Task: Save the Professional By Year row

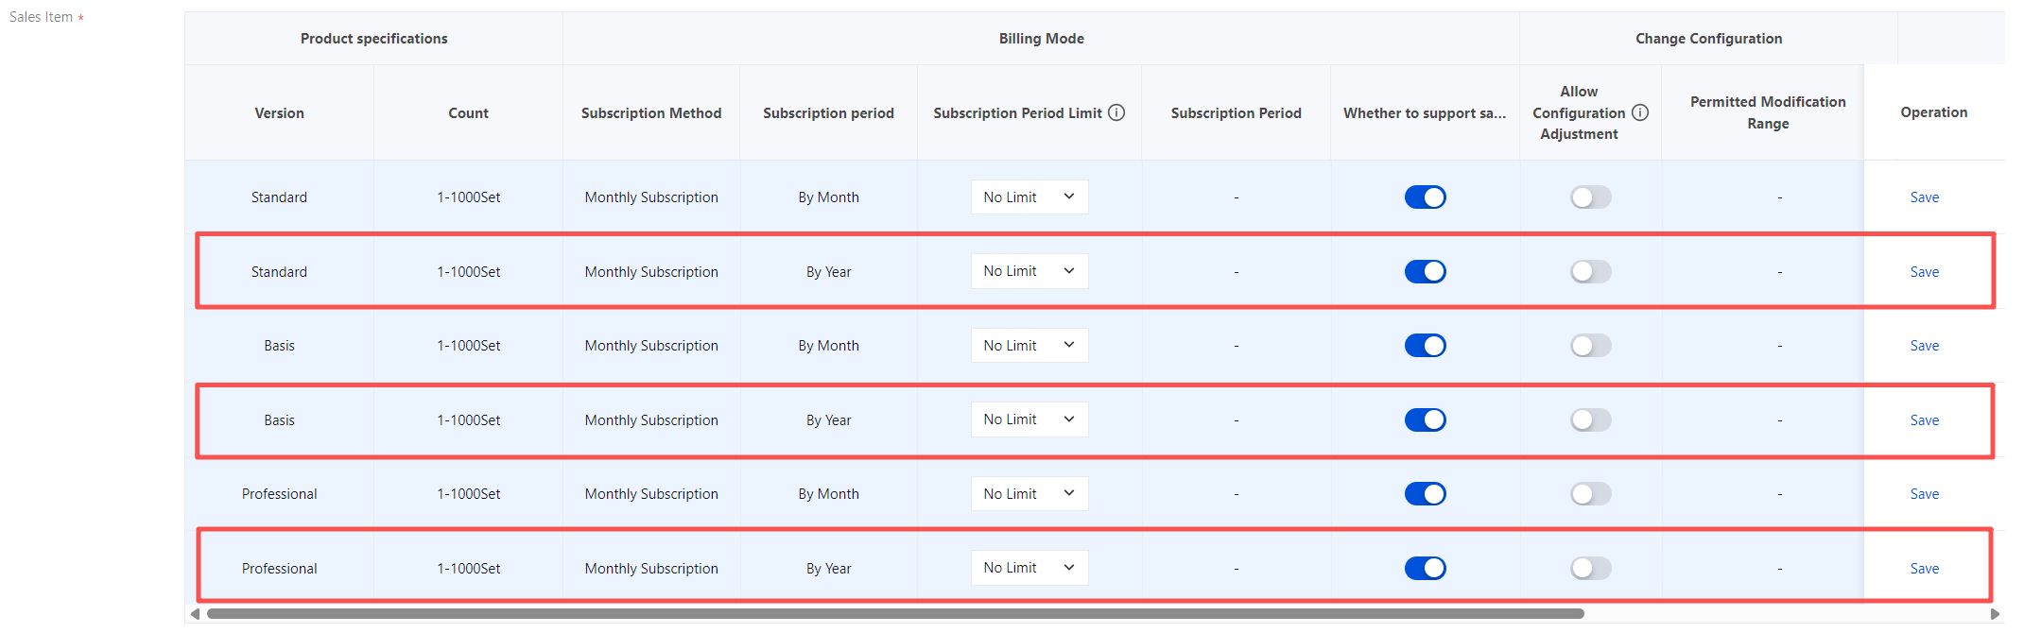Action: [1924, 569]
